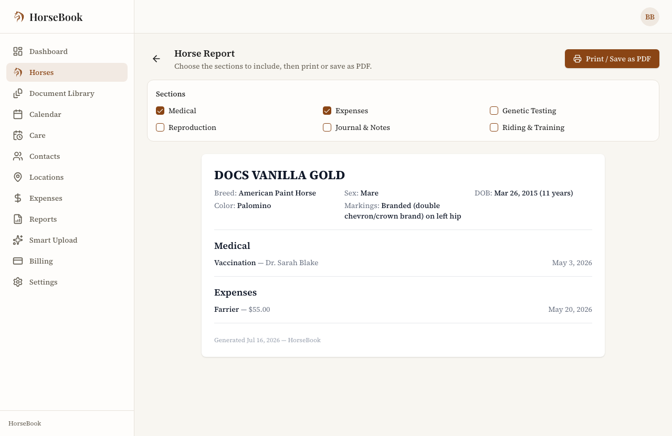Image resolution: width=672 pixels, height=436 pixels.
Task: Open Dashboard from the sidebar
Action: click(67, 51)
